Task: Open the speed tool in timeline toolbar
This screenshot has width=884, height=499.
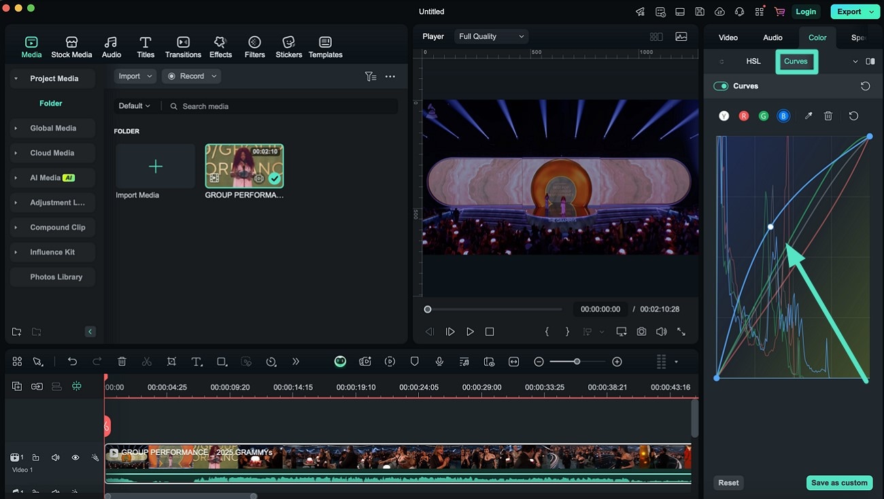Action: (x=271, y=362)
